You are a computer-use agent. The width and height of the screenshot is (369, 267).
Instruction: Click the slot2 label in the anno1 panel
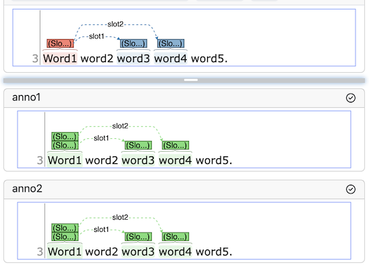click(x=120, y=126)
